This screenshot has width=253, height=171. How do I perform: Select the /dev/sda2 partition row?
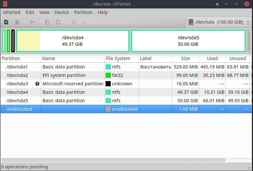coord(126,75)
